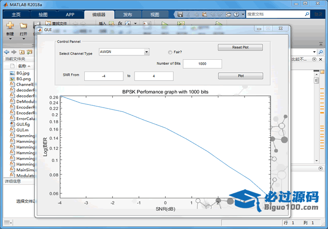Viewport: 328px width, 229px height.
Task: Go back with the blue left arrow
Action: coord(7,52)
